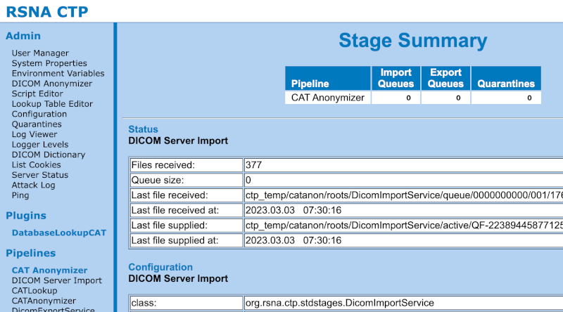Open the Attack Log

tap(33, 185)
